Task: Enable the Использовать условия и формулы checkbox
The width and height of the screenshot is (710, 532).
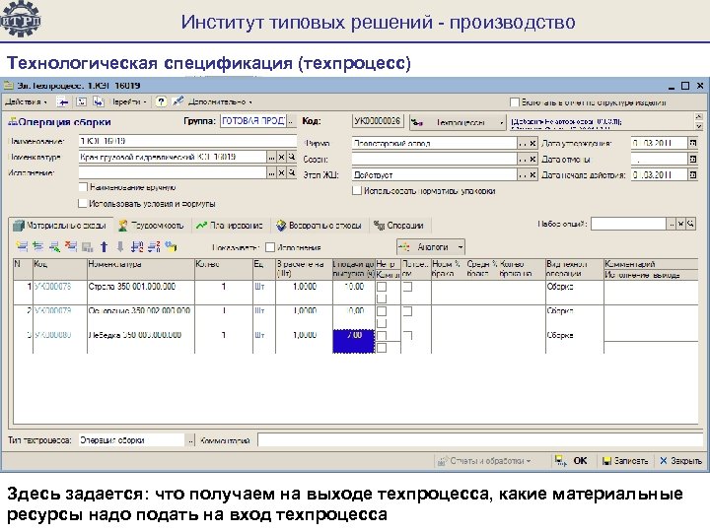Action: click(83, 204)
